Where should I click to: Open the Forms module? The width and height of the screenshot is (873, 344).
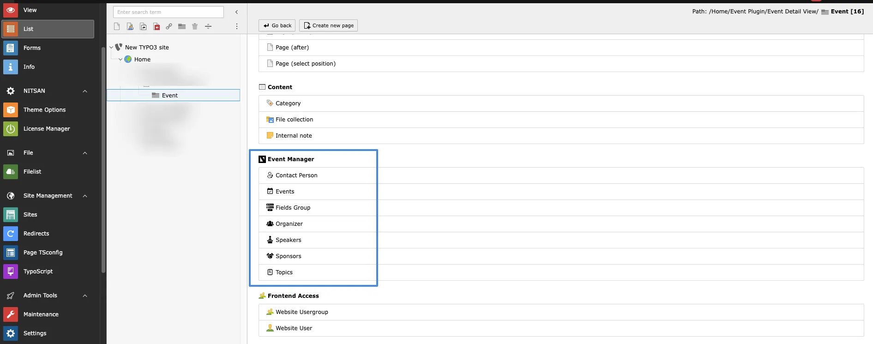pyautogui.click(x=48, y=48)
